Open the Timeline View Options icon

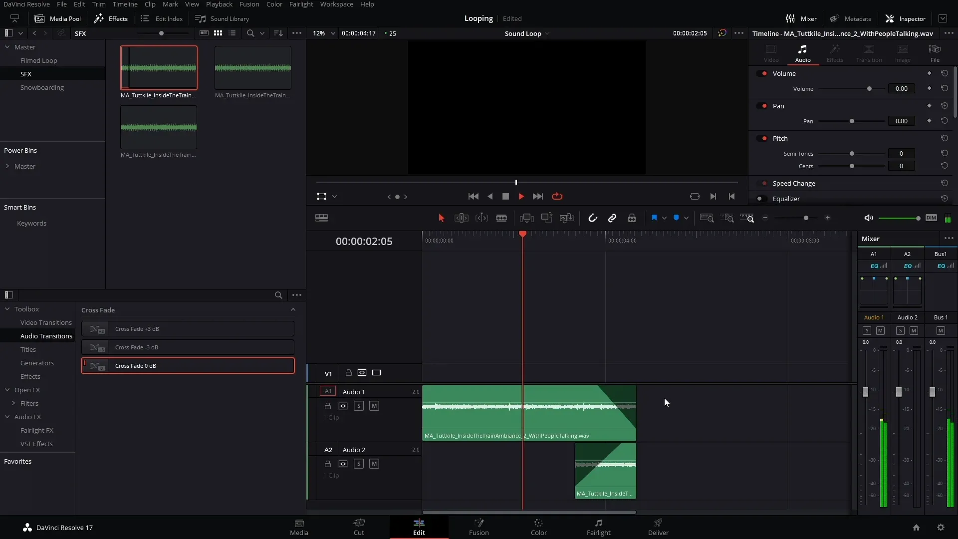point(322,218)
